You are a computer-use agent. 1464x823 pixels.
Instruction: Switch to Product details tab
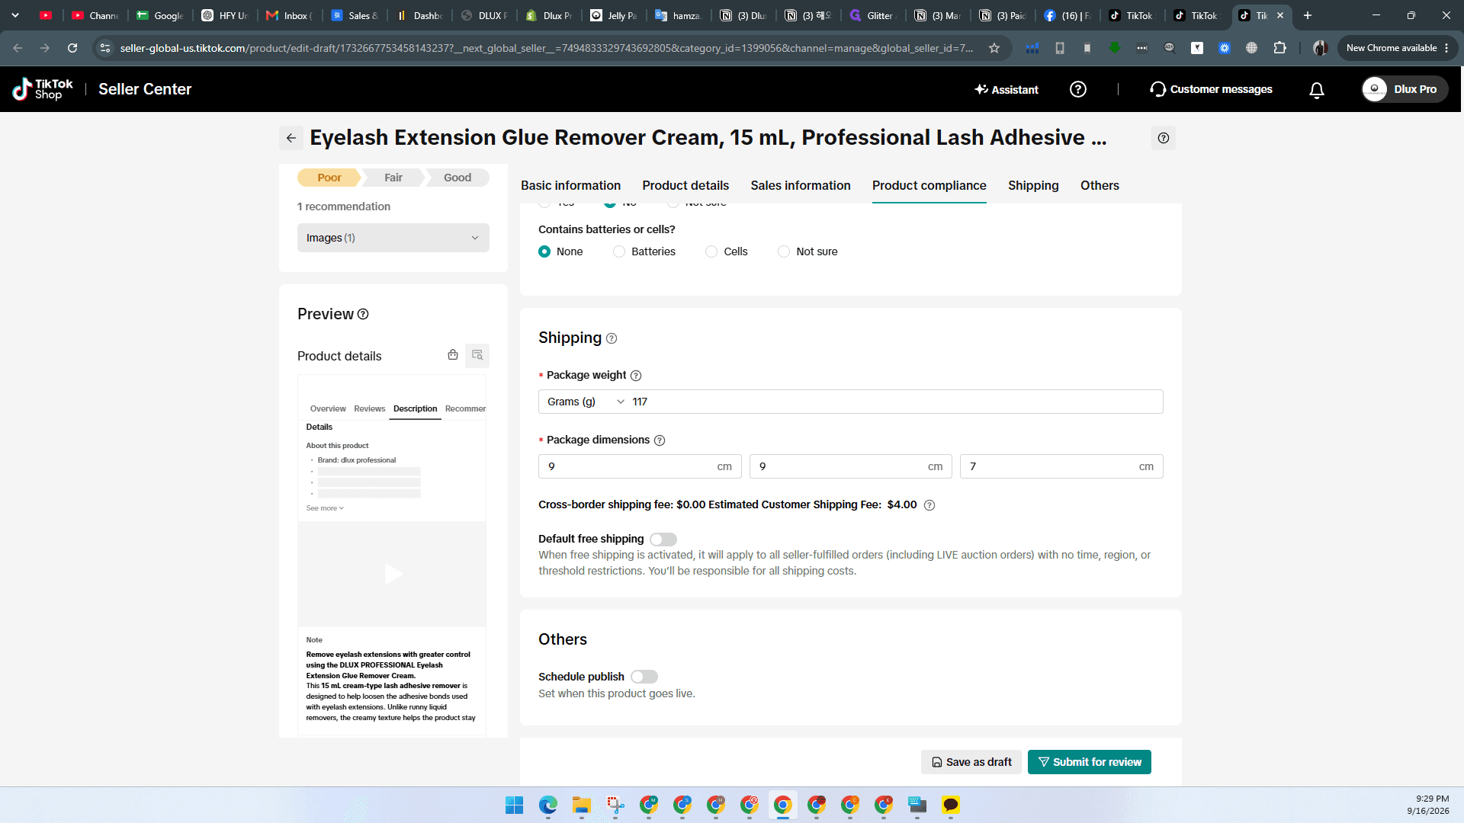(685, 185)
